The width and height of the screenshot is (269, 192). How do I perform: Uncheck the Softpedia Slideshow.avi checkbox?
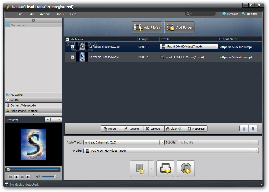(72, 57)
